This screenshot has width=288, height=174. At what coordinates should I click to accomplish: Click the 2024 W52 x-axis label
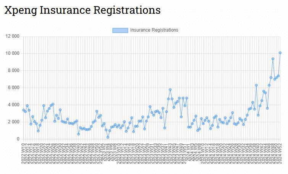pos(280,153)
